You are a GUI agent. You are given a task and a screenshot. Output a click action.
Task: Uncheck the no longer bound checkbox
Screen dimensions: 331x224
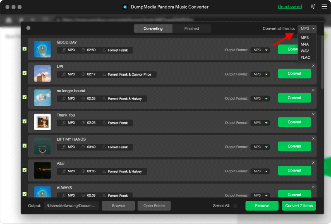25,97
